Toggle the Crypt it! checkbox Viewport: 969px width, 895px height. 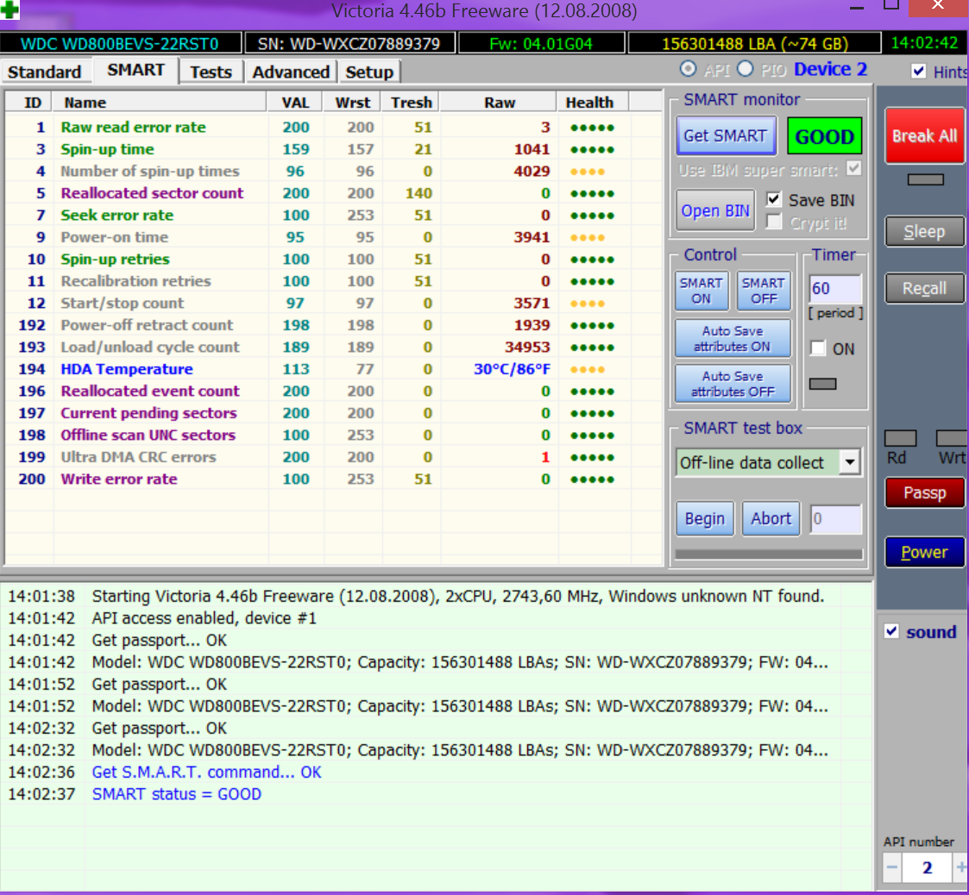point(774,222)
